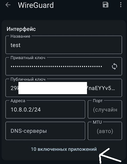Edit the Название field containing test
This screenshot has width=127, height=164.
[x=64, y=45]
